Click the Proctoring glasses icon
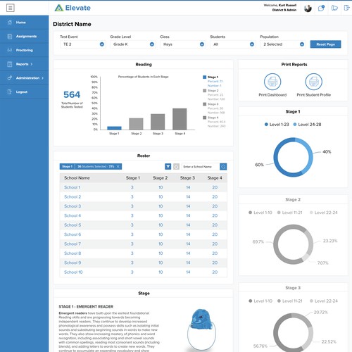This screenshot has height=352, width=352. click(10, 50)
